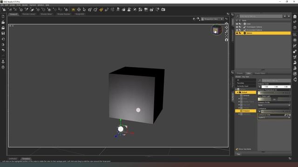298x167 pixels.
Task: Toggle the Show Sub Items checkbox
Action: pyautogui.click(x=237, y=149)
